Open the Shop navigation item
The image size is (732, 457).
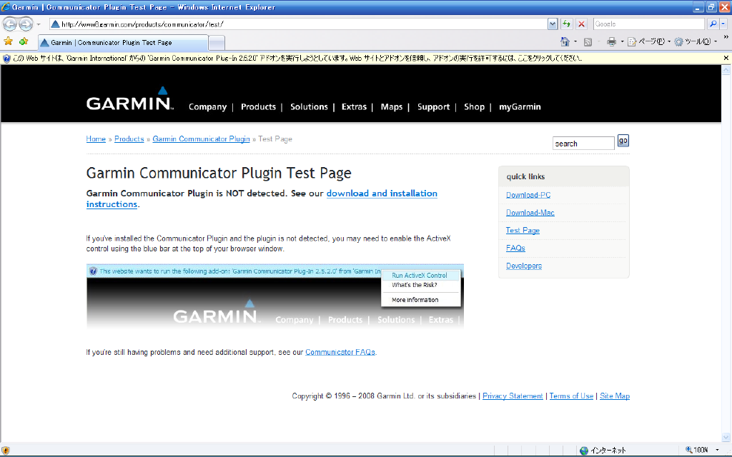(x=474, y=107)
